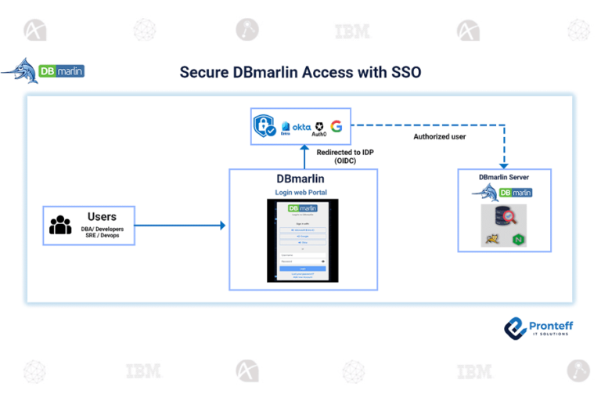Click the DB marlin badge beside the top-left fish

[61, 71]
